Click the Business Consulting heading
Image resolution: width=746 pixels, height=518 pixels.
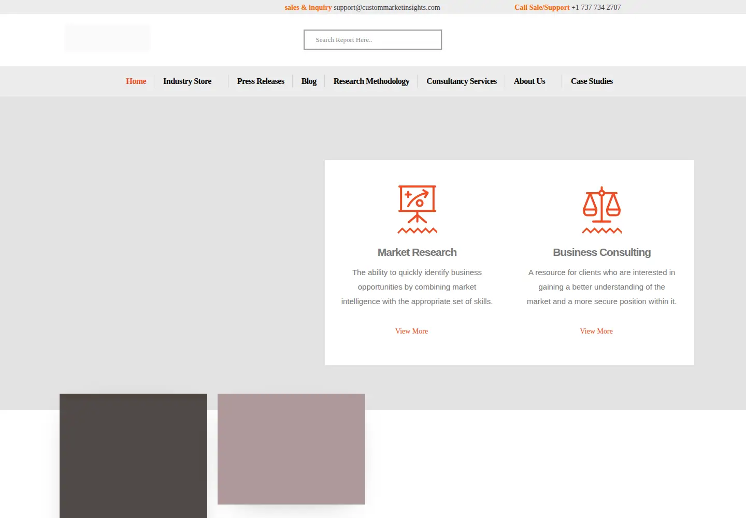tap(601, 252)
